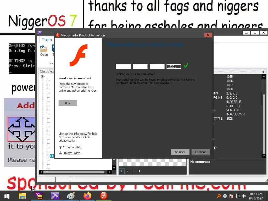The image size is (268, 201).
Task: Click the Class View scroll right arrow
Action: pyautogui.click(x=110, y=172)
